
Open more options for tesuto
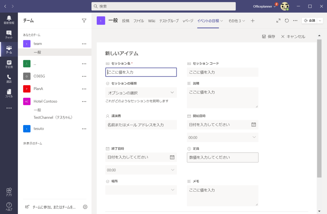(x=84, y=129)
